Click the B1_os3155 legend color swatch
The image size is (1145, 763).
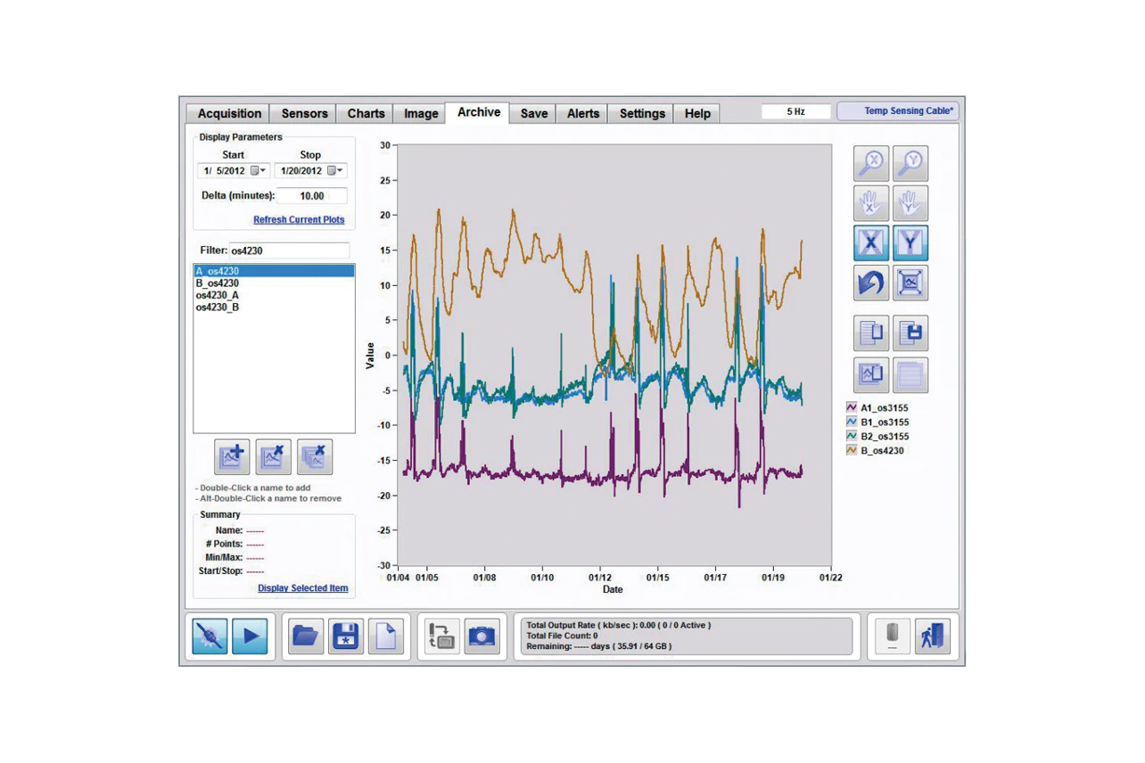[852, 422]
